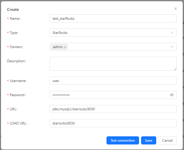Expand the Type dropdown arrow

coord(172,33)
